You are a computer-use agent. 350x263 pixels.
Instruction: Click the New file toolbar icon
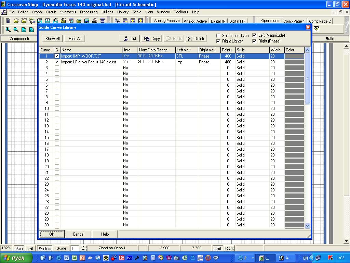click(8, 21)
